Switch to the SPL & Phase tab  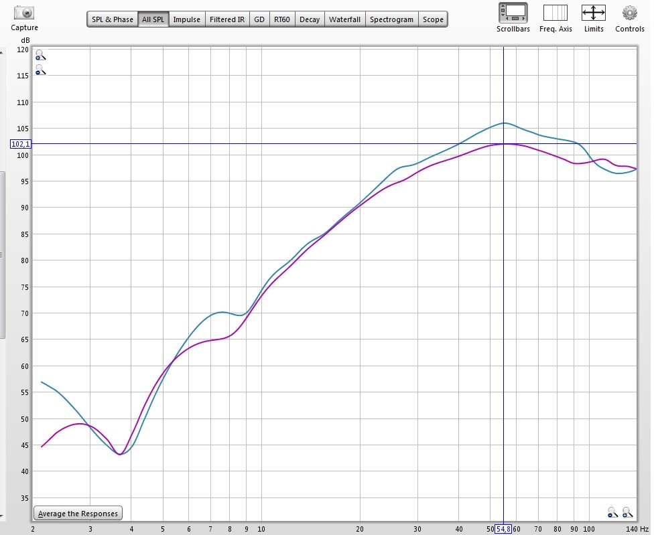113,19
